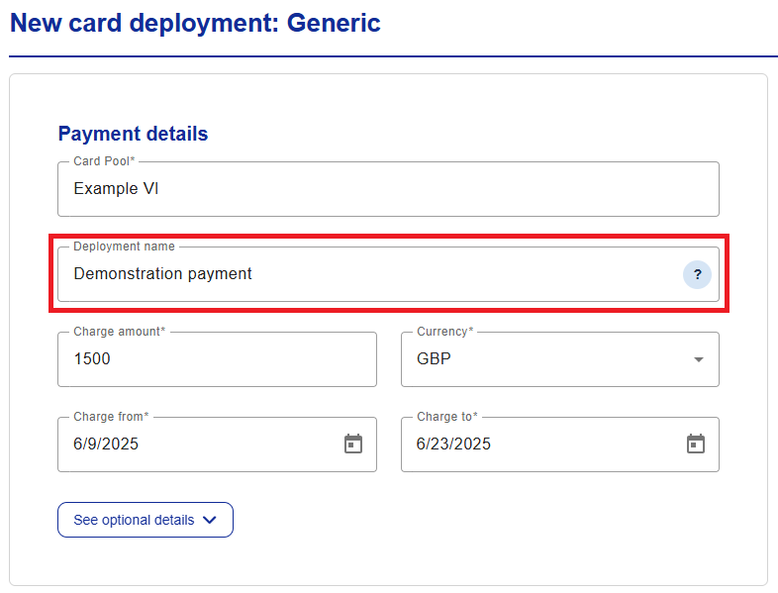Open the Charge to calendar picker

click(x=695, y=444)
